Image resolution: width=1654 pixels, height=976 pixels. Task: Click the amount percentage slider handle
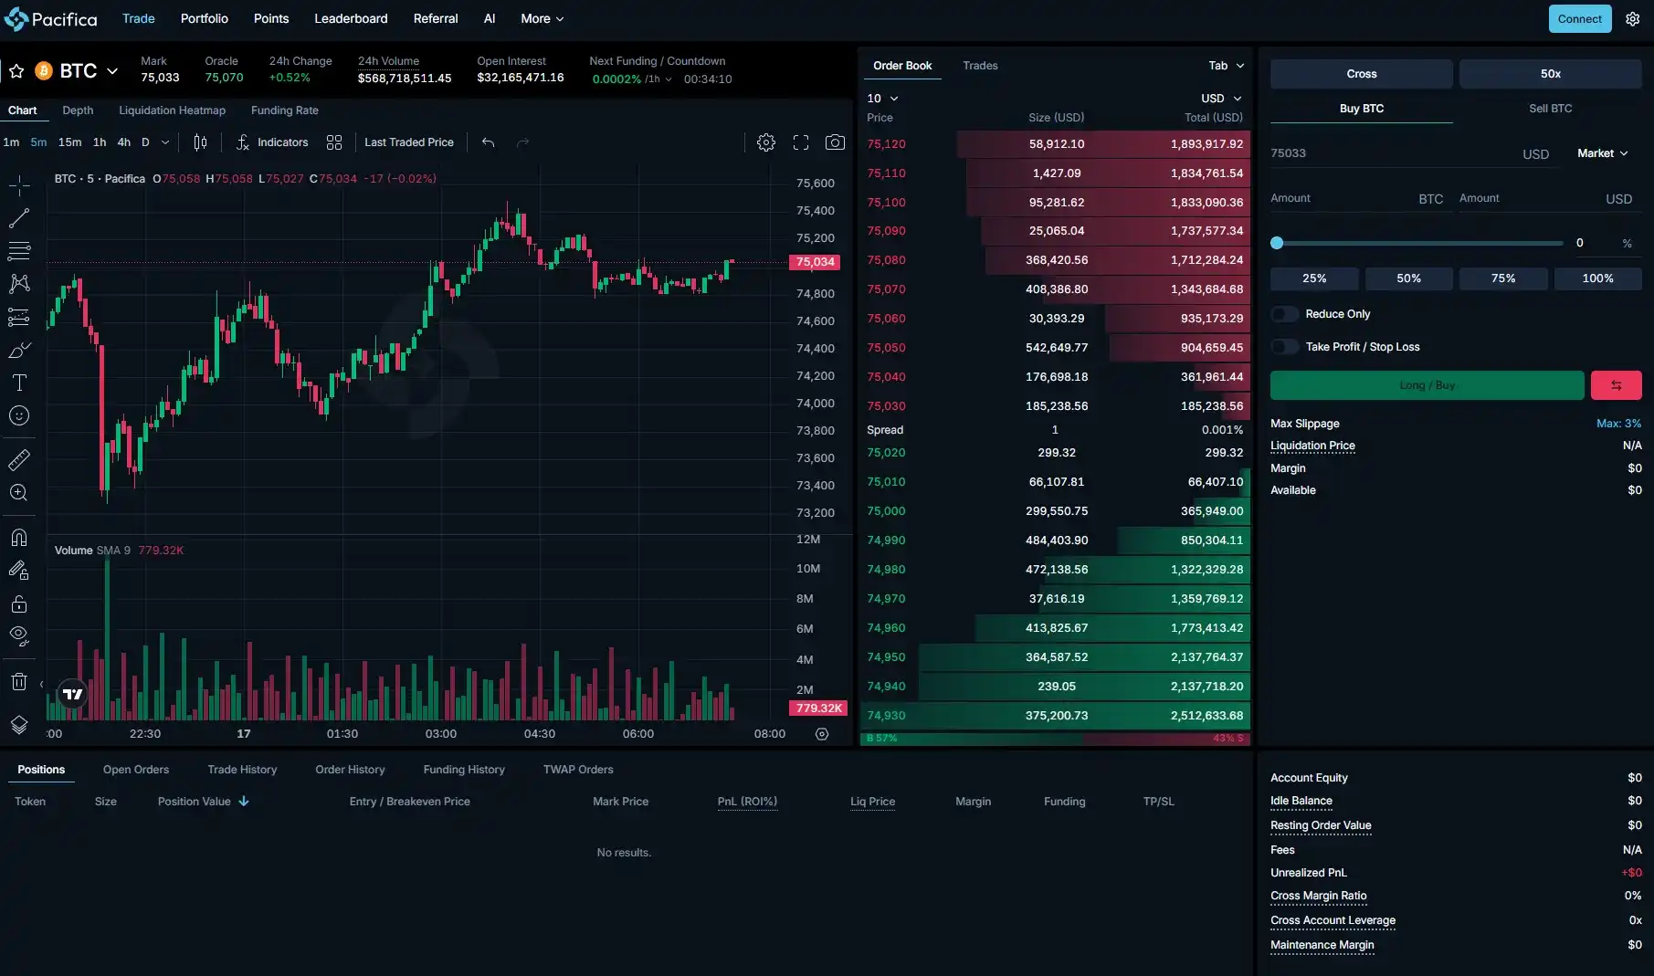1277,243
